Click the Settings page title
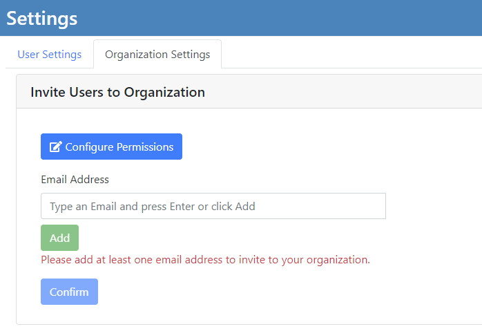Screen dimensions: 482x329 coord(42,18)
